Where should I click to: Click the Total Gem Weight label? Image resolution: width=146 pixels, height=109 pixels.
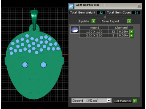pyautogui.click(x=83, y=13)
